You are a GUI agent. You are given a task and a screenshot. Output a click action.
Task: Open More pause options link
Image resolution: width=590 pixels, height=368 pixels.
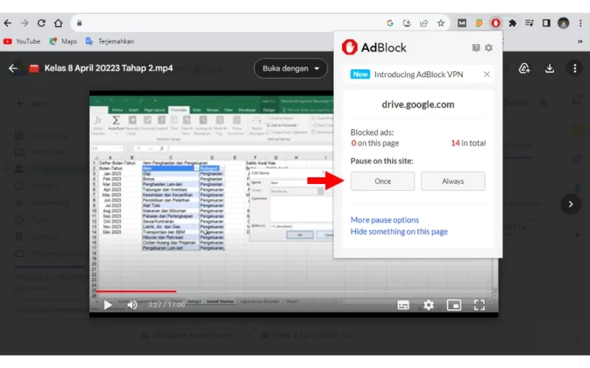click(x=384, y=219)
